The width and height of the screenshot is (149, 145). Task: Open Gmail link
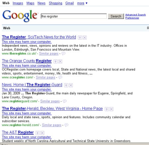coord(70,3)
